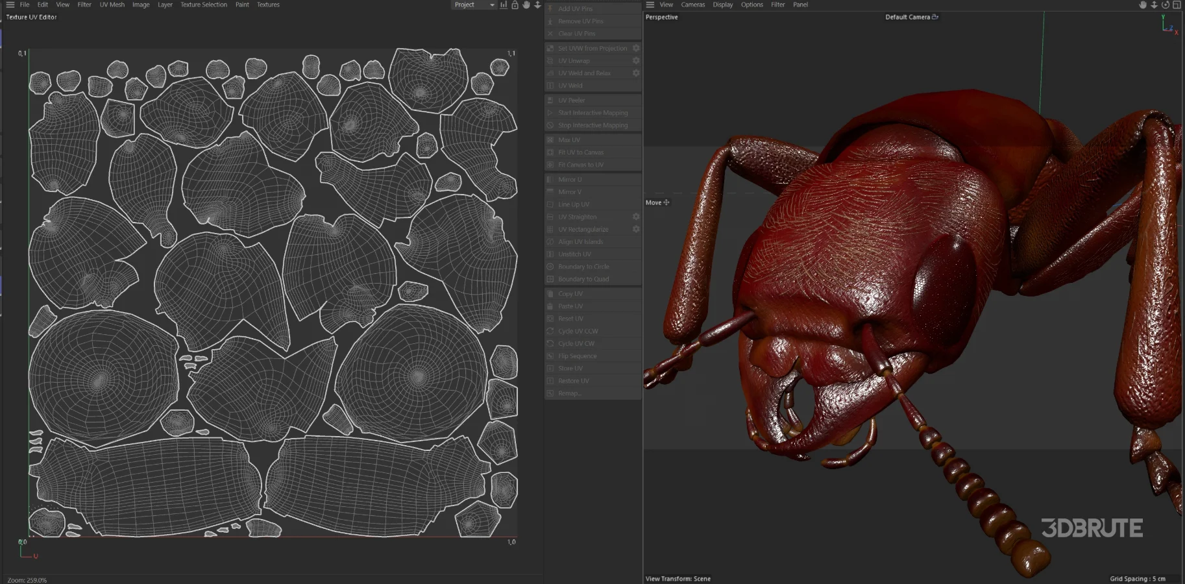The width and height of the screenshot is (1185, 584).
Task: Click Copy UV
Action: [593, 293]
